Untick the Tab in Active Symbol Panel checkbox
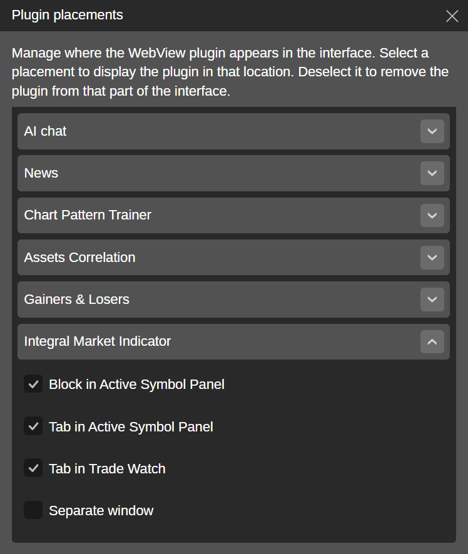The width and height of the screenshot is (468, 554). point(33,426)
